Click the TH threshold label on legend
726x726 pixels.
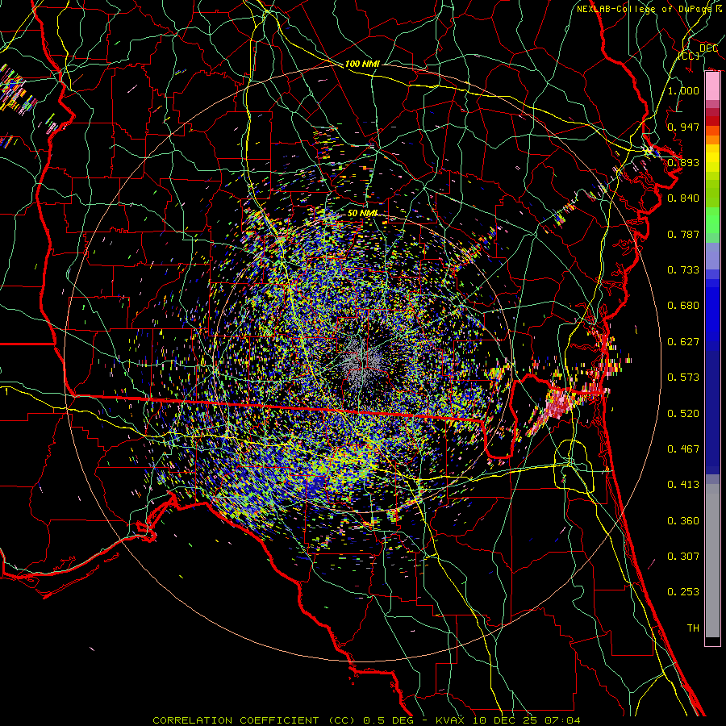693,628
